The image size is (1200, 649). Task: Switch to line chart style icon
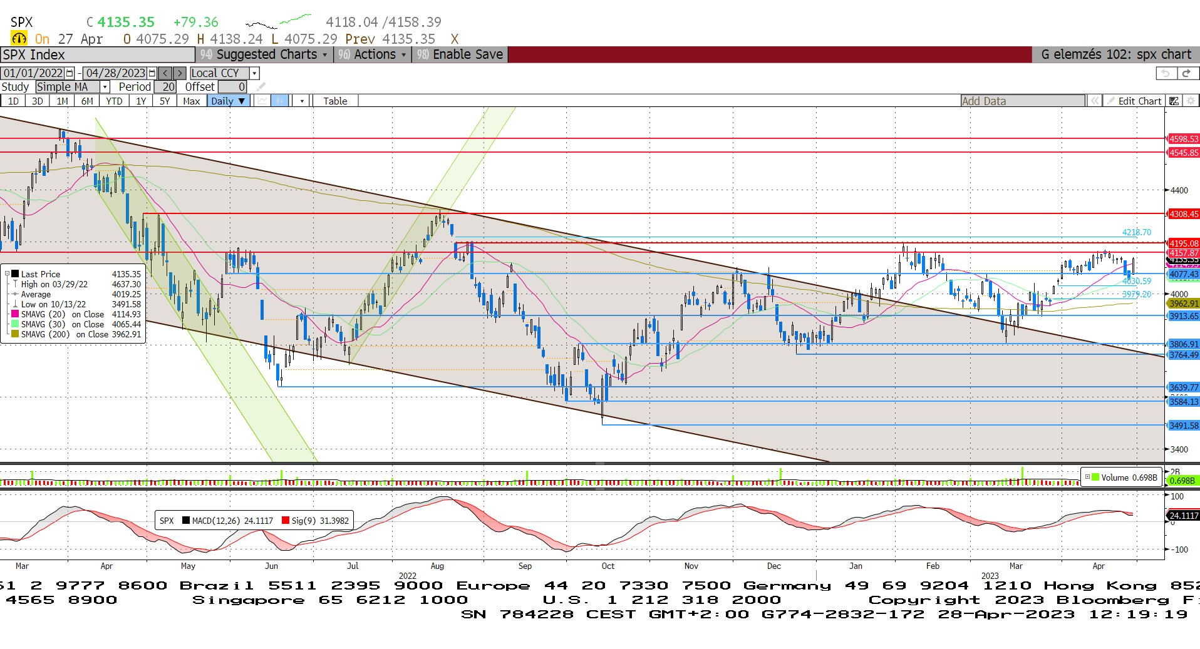click(262, 101)
